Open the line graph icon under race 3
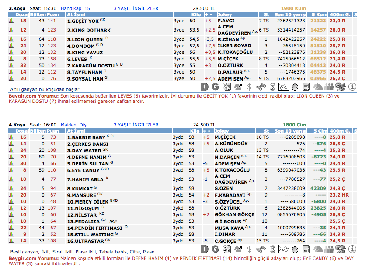This screenshot has height=274, width=369. click(x=283, y=86)
